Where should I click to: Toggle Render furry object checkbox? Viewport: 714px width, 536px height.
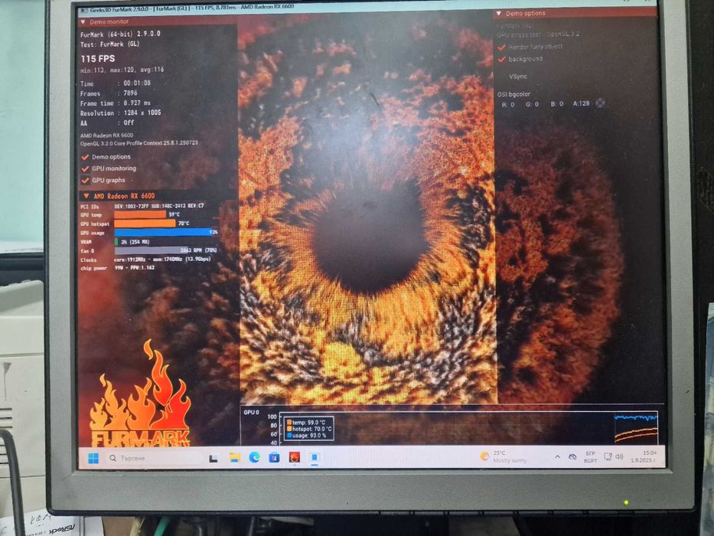(502, 47)
